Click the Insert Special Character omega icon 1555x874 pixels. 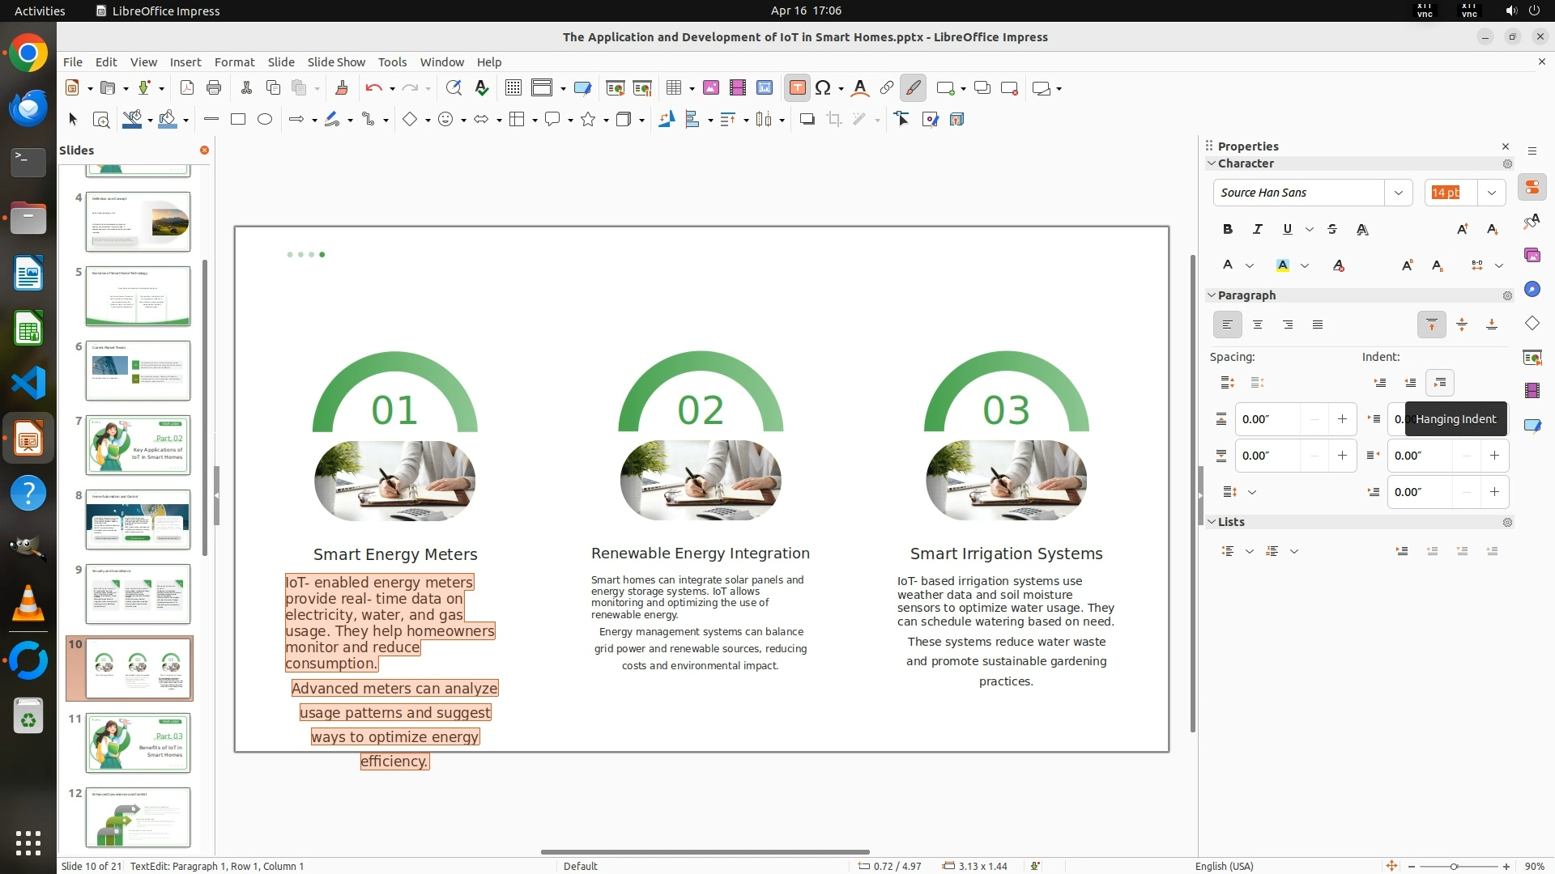(x=823, y=88)
